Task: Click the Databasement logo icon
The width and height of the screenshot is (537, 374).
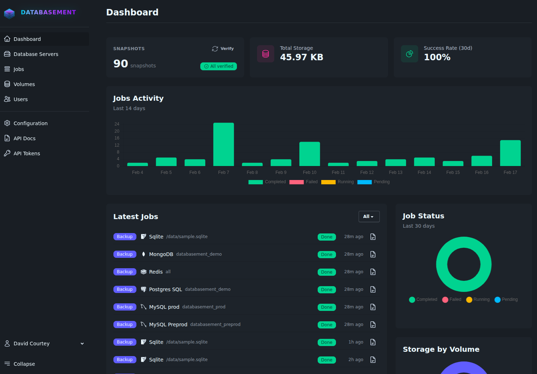Action: pos(9,14)
